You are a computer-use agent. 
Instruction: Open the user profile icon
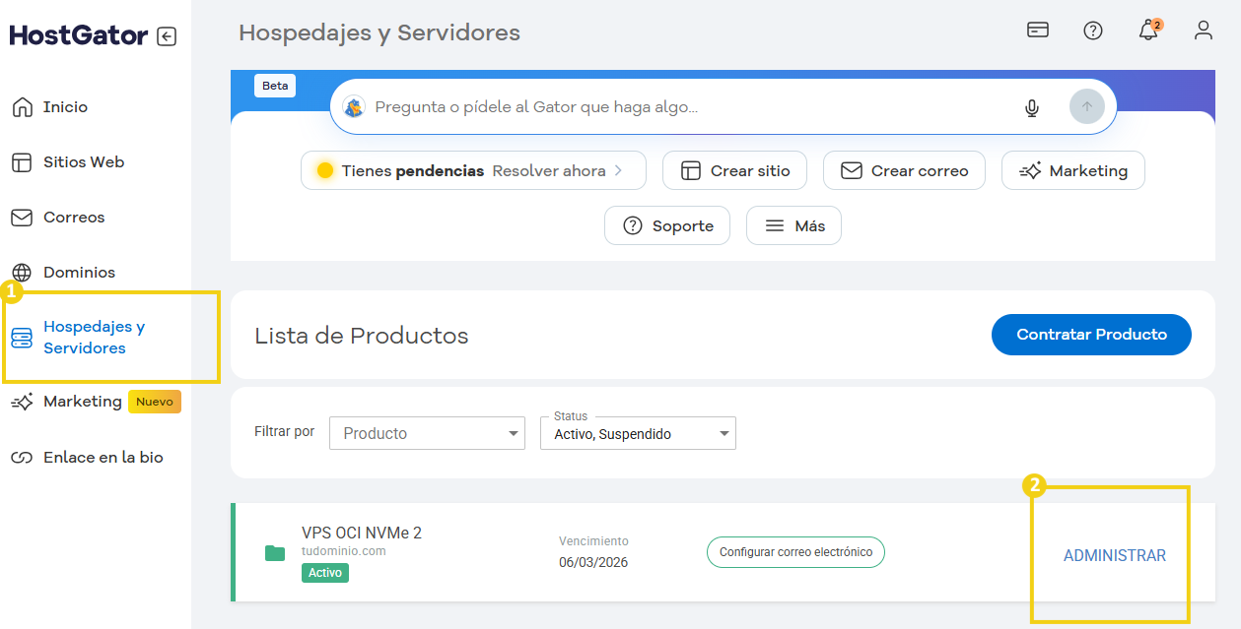[1203, 31]
